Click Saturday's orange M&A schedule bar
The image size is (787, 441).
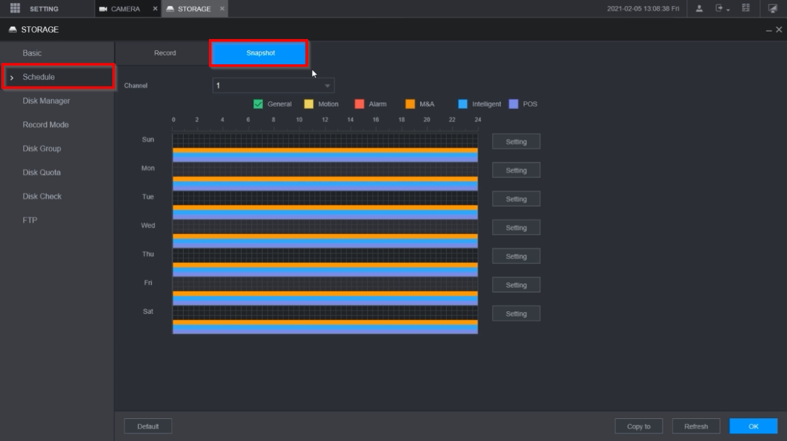click(325, 323)
